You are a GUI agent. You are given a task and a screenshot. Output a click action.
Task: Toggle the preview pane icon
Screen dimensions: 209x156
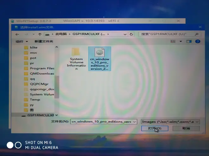tap(189, 41)
